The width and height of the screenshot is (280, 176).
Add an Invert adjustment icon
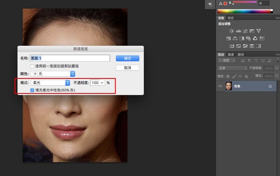point(232,46)
